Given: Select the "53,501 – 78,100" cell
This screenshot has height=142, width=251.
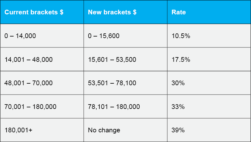Looking at the screenshot, I should click(112, 83).
